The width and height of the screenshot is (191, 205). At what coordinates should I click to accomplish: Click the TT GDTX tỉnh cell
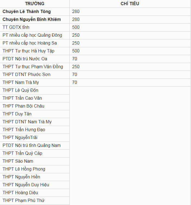click(35, 27)
